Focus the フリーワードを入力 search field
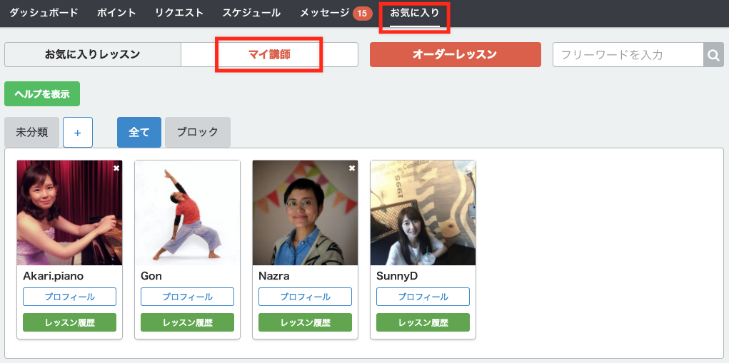729x363 pixels. pyautogui.click(x=628, y=55)
